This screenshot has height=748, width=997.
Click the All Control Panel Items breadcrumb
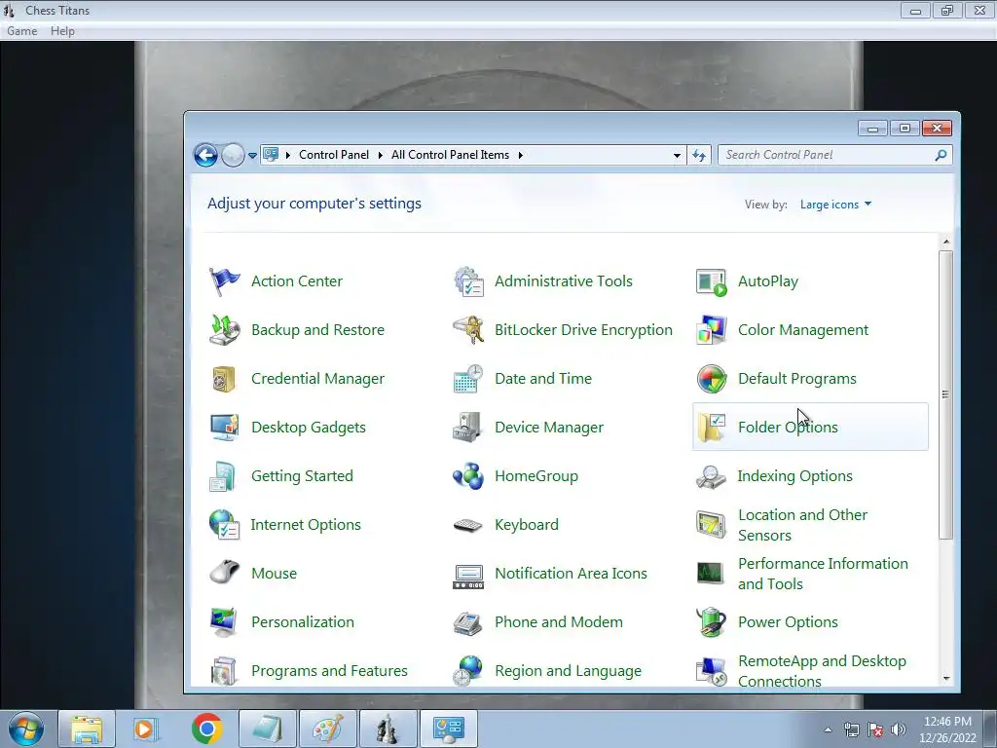(x=450, y=155)
